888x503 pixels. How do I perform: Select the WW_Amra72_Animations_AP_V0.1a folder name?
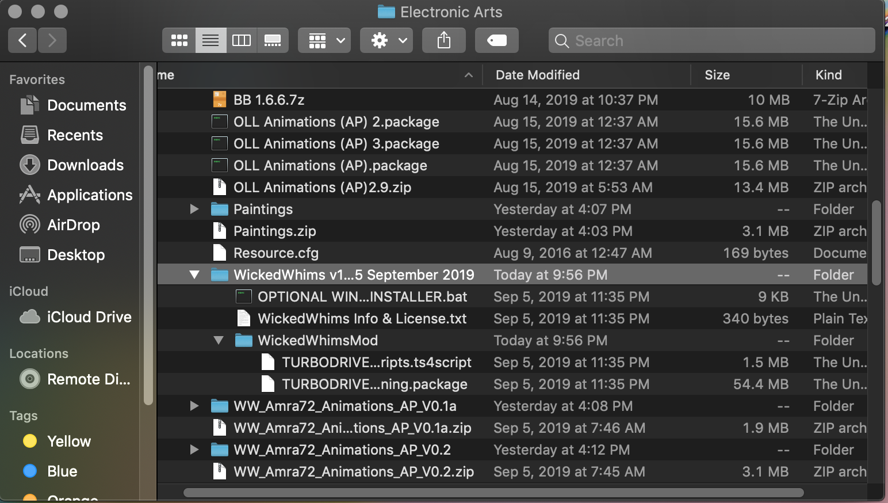(345, 406)
